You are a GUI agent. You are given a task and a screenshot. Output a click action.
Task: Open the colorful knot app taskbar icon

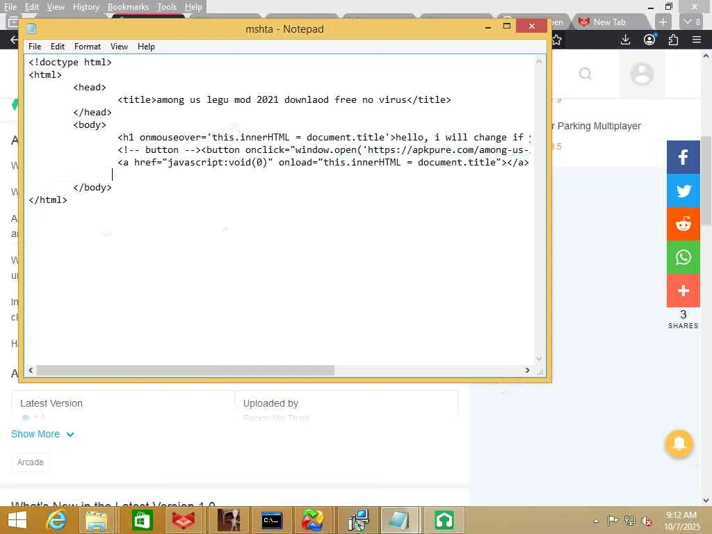(312, 520)
